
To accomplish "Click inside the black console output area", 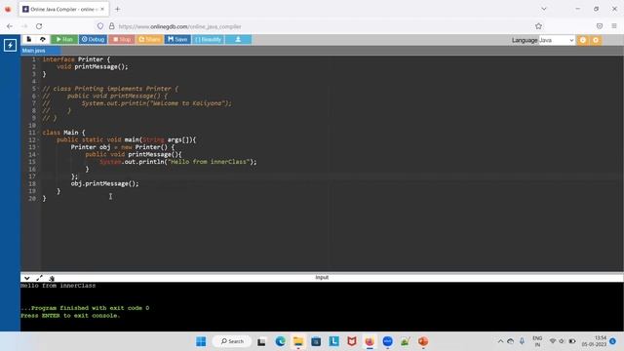I will point(322,306).
